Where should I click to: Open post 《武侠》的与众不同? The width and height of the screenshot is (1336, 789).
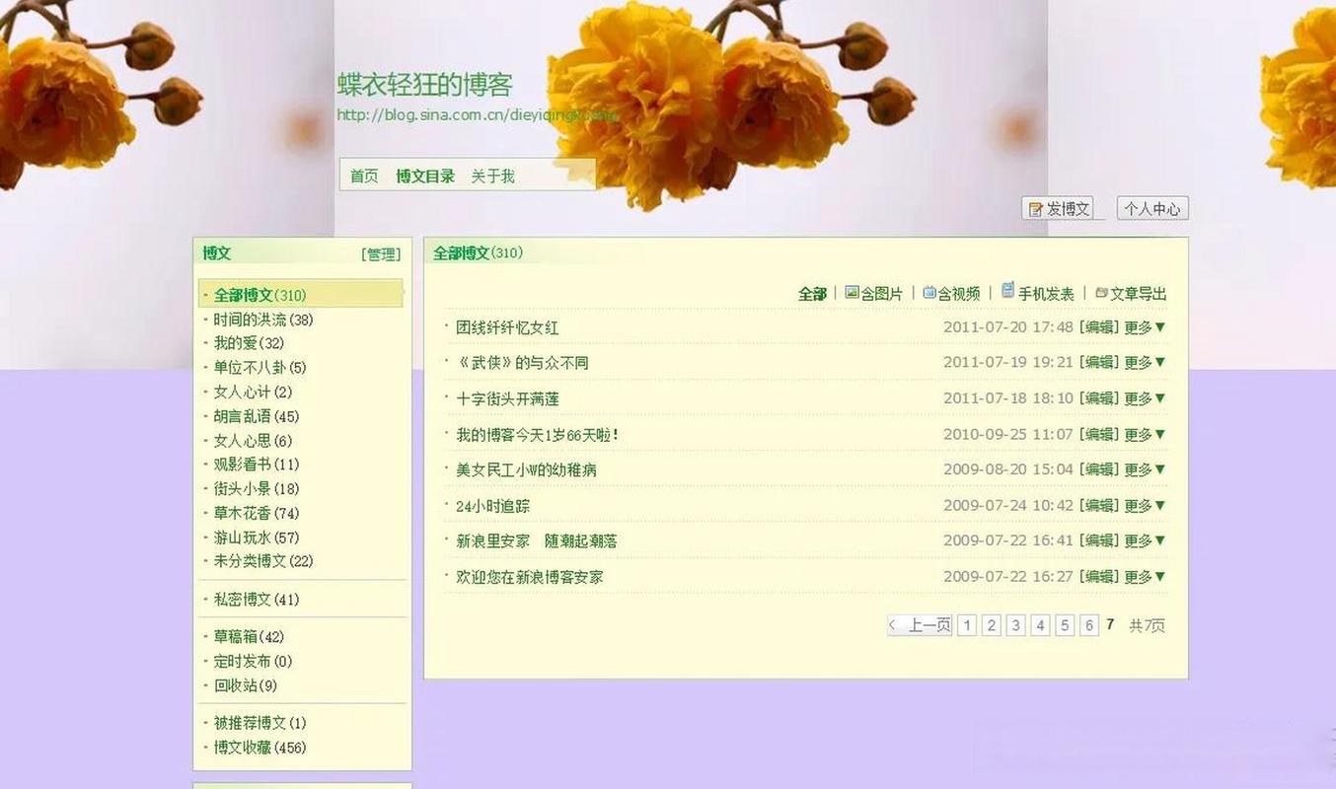pos(522,363)
